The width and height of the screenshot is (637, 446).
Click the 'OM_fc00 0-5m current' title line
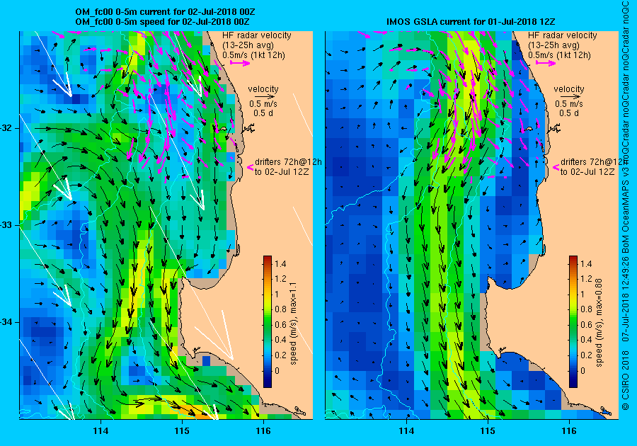point(166,12)
